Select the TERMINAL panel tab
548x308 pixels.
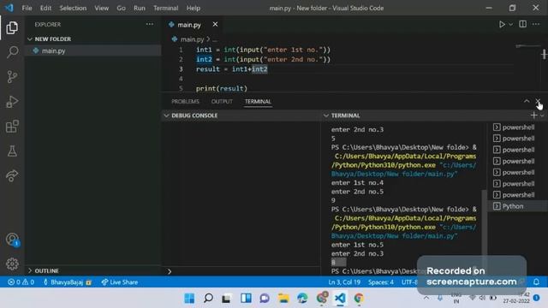coord(258,102)
